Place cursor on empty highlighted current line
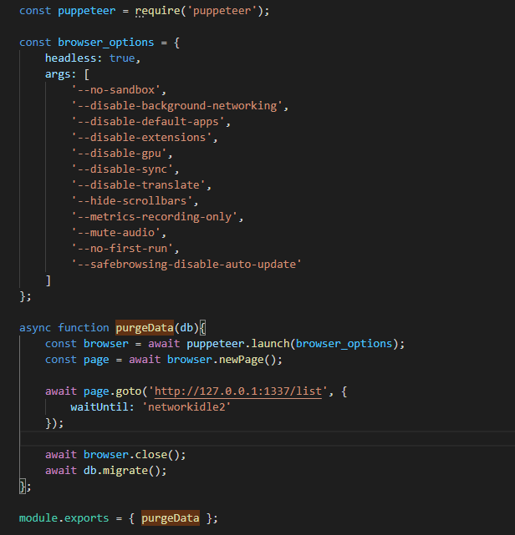The width and height of the screenshot is (515, 535). pos(268,439)
